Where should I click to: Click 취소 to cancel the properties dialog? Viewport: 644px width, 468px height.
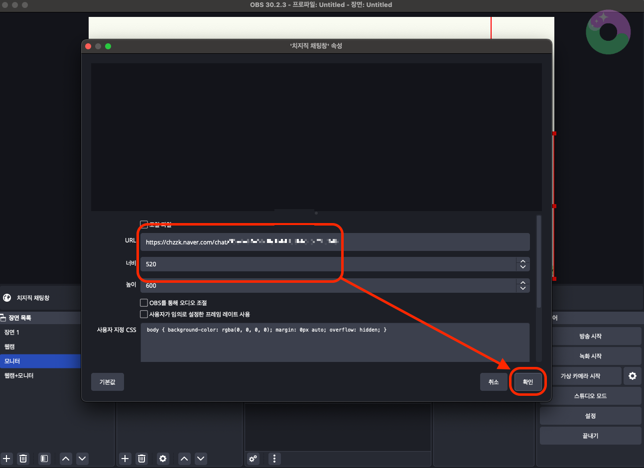point(494,382)
